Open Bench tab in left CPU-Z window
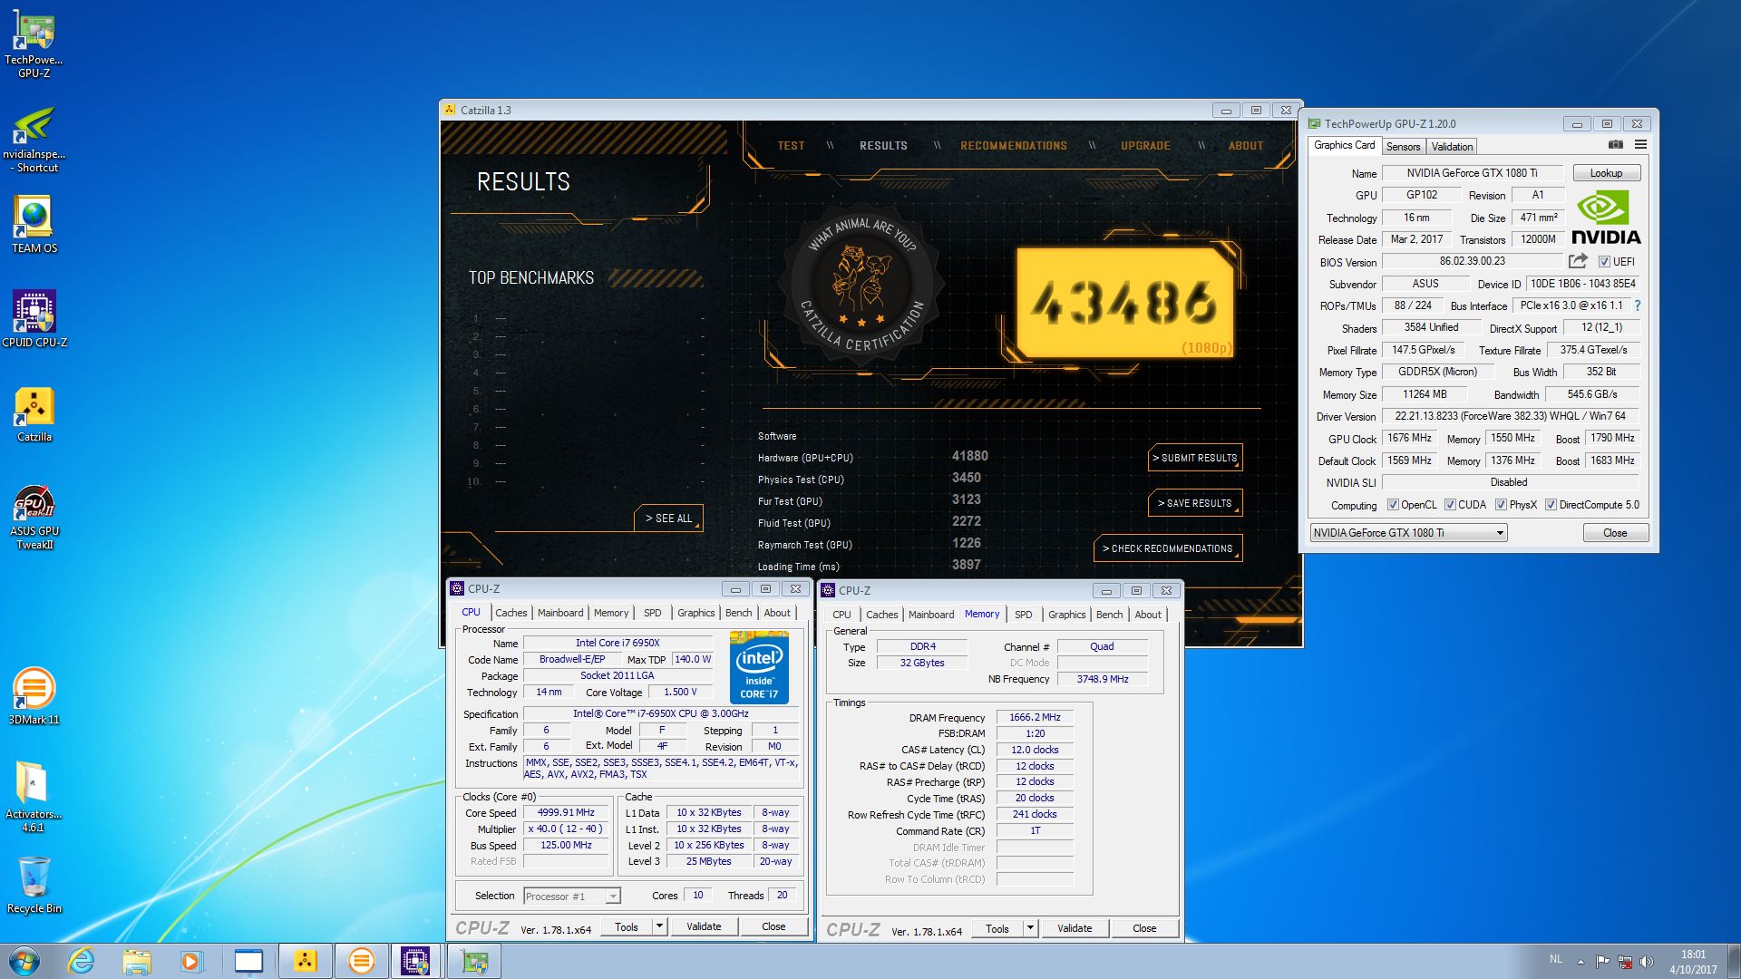Viewport: 1741px width, 979px height. tap(738, 613)
